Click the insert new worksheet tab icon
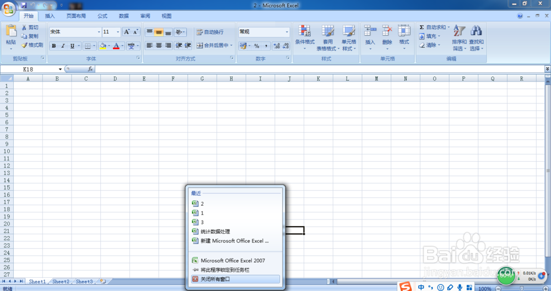Viewport: 551px width, 291px height. (x=103, y=282)
